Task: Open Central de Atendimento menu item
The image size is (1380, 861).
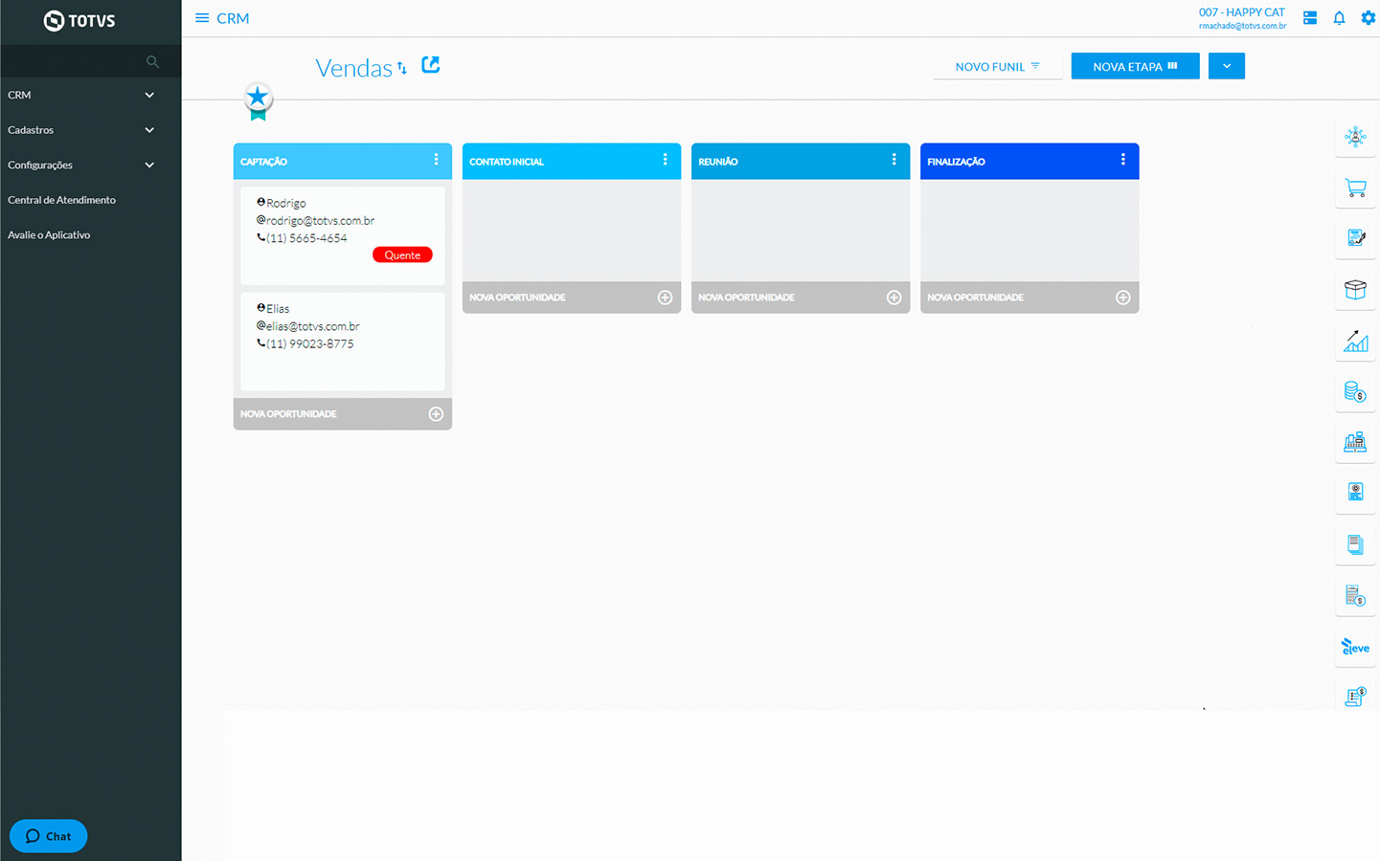Action: (62, 200)
